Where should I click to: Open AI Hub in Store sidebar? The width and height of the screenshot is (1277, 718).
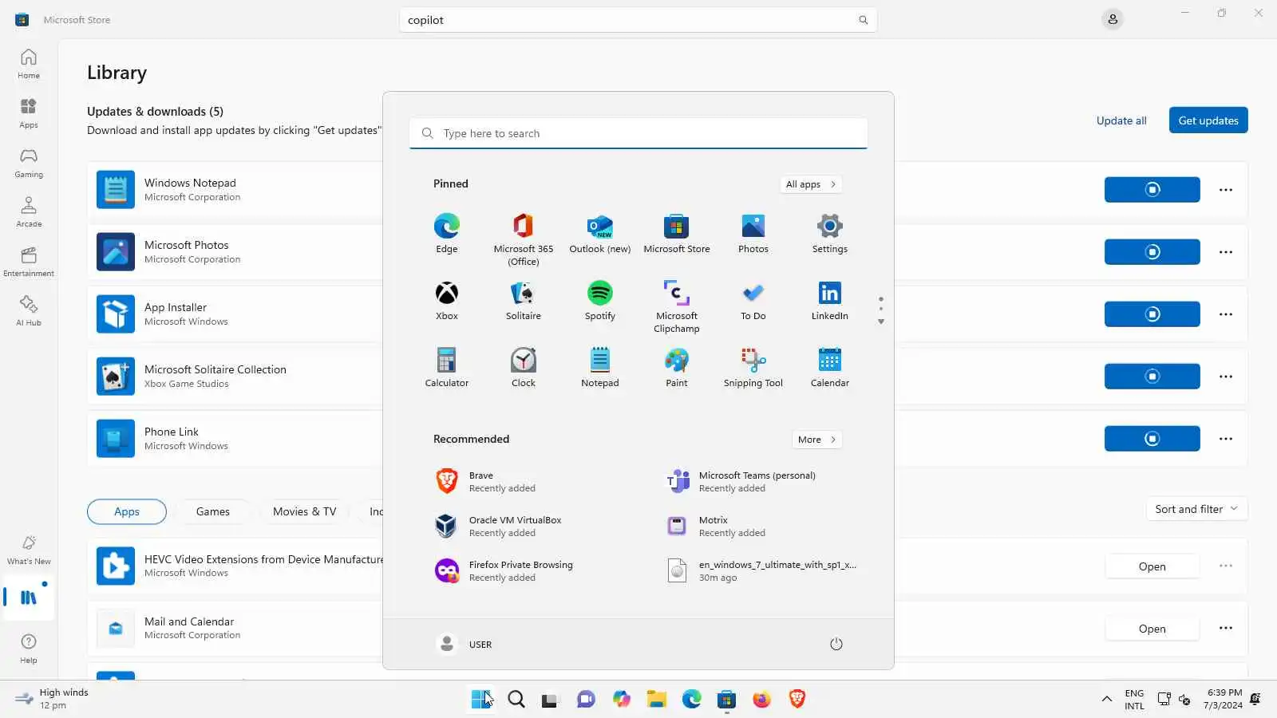point(29,311)
